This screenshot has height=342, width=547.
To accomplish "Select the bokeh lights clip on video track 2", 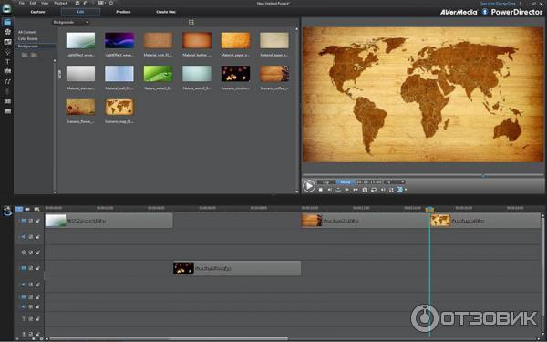I will pos(237,268).
